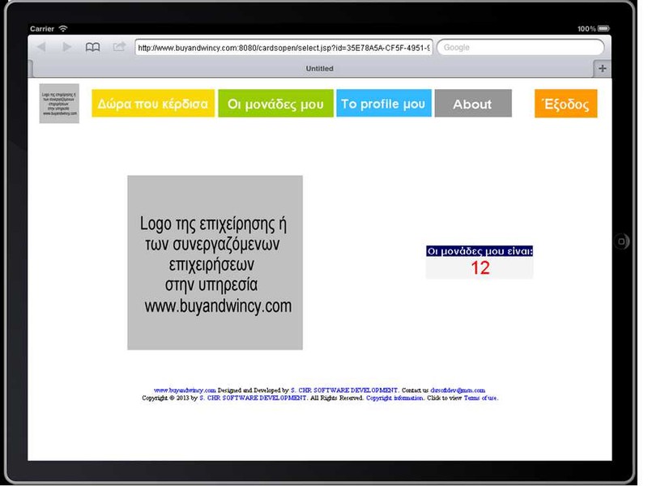Image resolution: width=648 pixels, height=486 pixels.
Task: Go back with the browser back arrow
Action: tap(41, 47)
